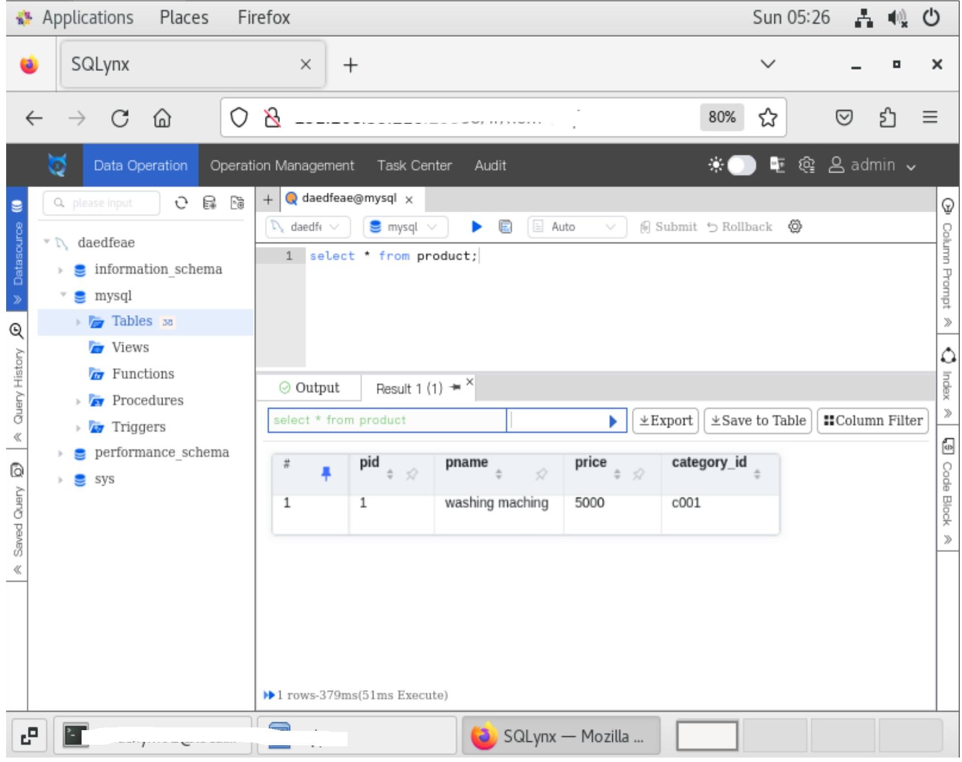This screenshot has width=962, height=762.
Task: Click the Submit button
Action: [668, 227]
